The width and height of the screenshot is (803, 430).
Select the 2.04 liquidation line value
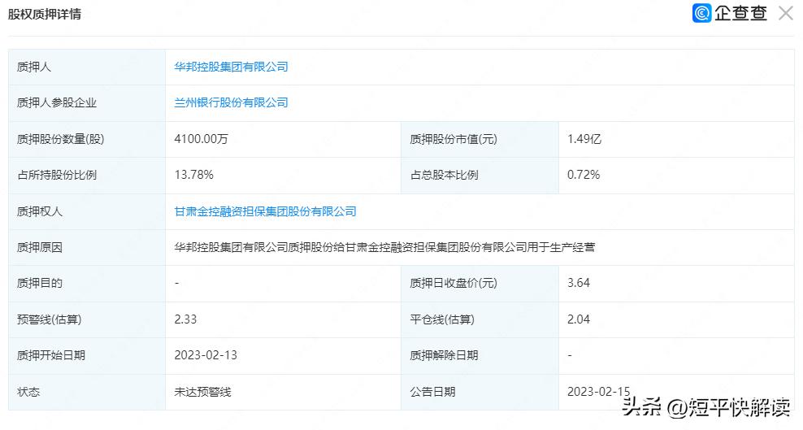pos(579,319)
